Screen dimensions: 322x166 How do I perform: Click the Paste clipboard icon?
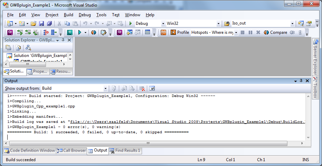pos(75,23)
